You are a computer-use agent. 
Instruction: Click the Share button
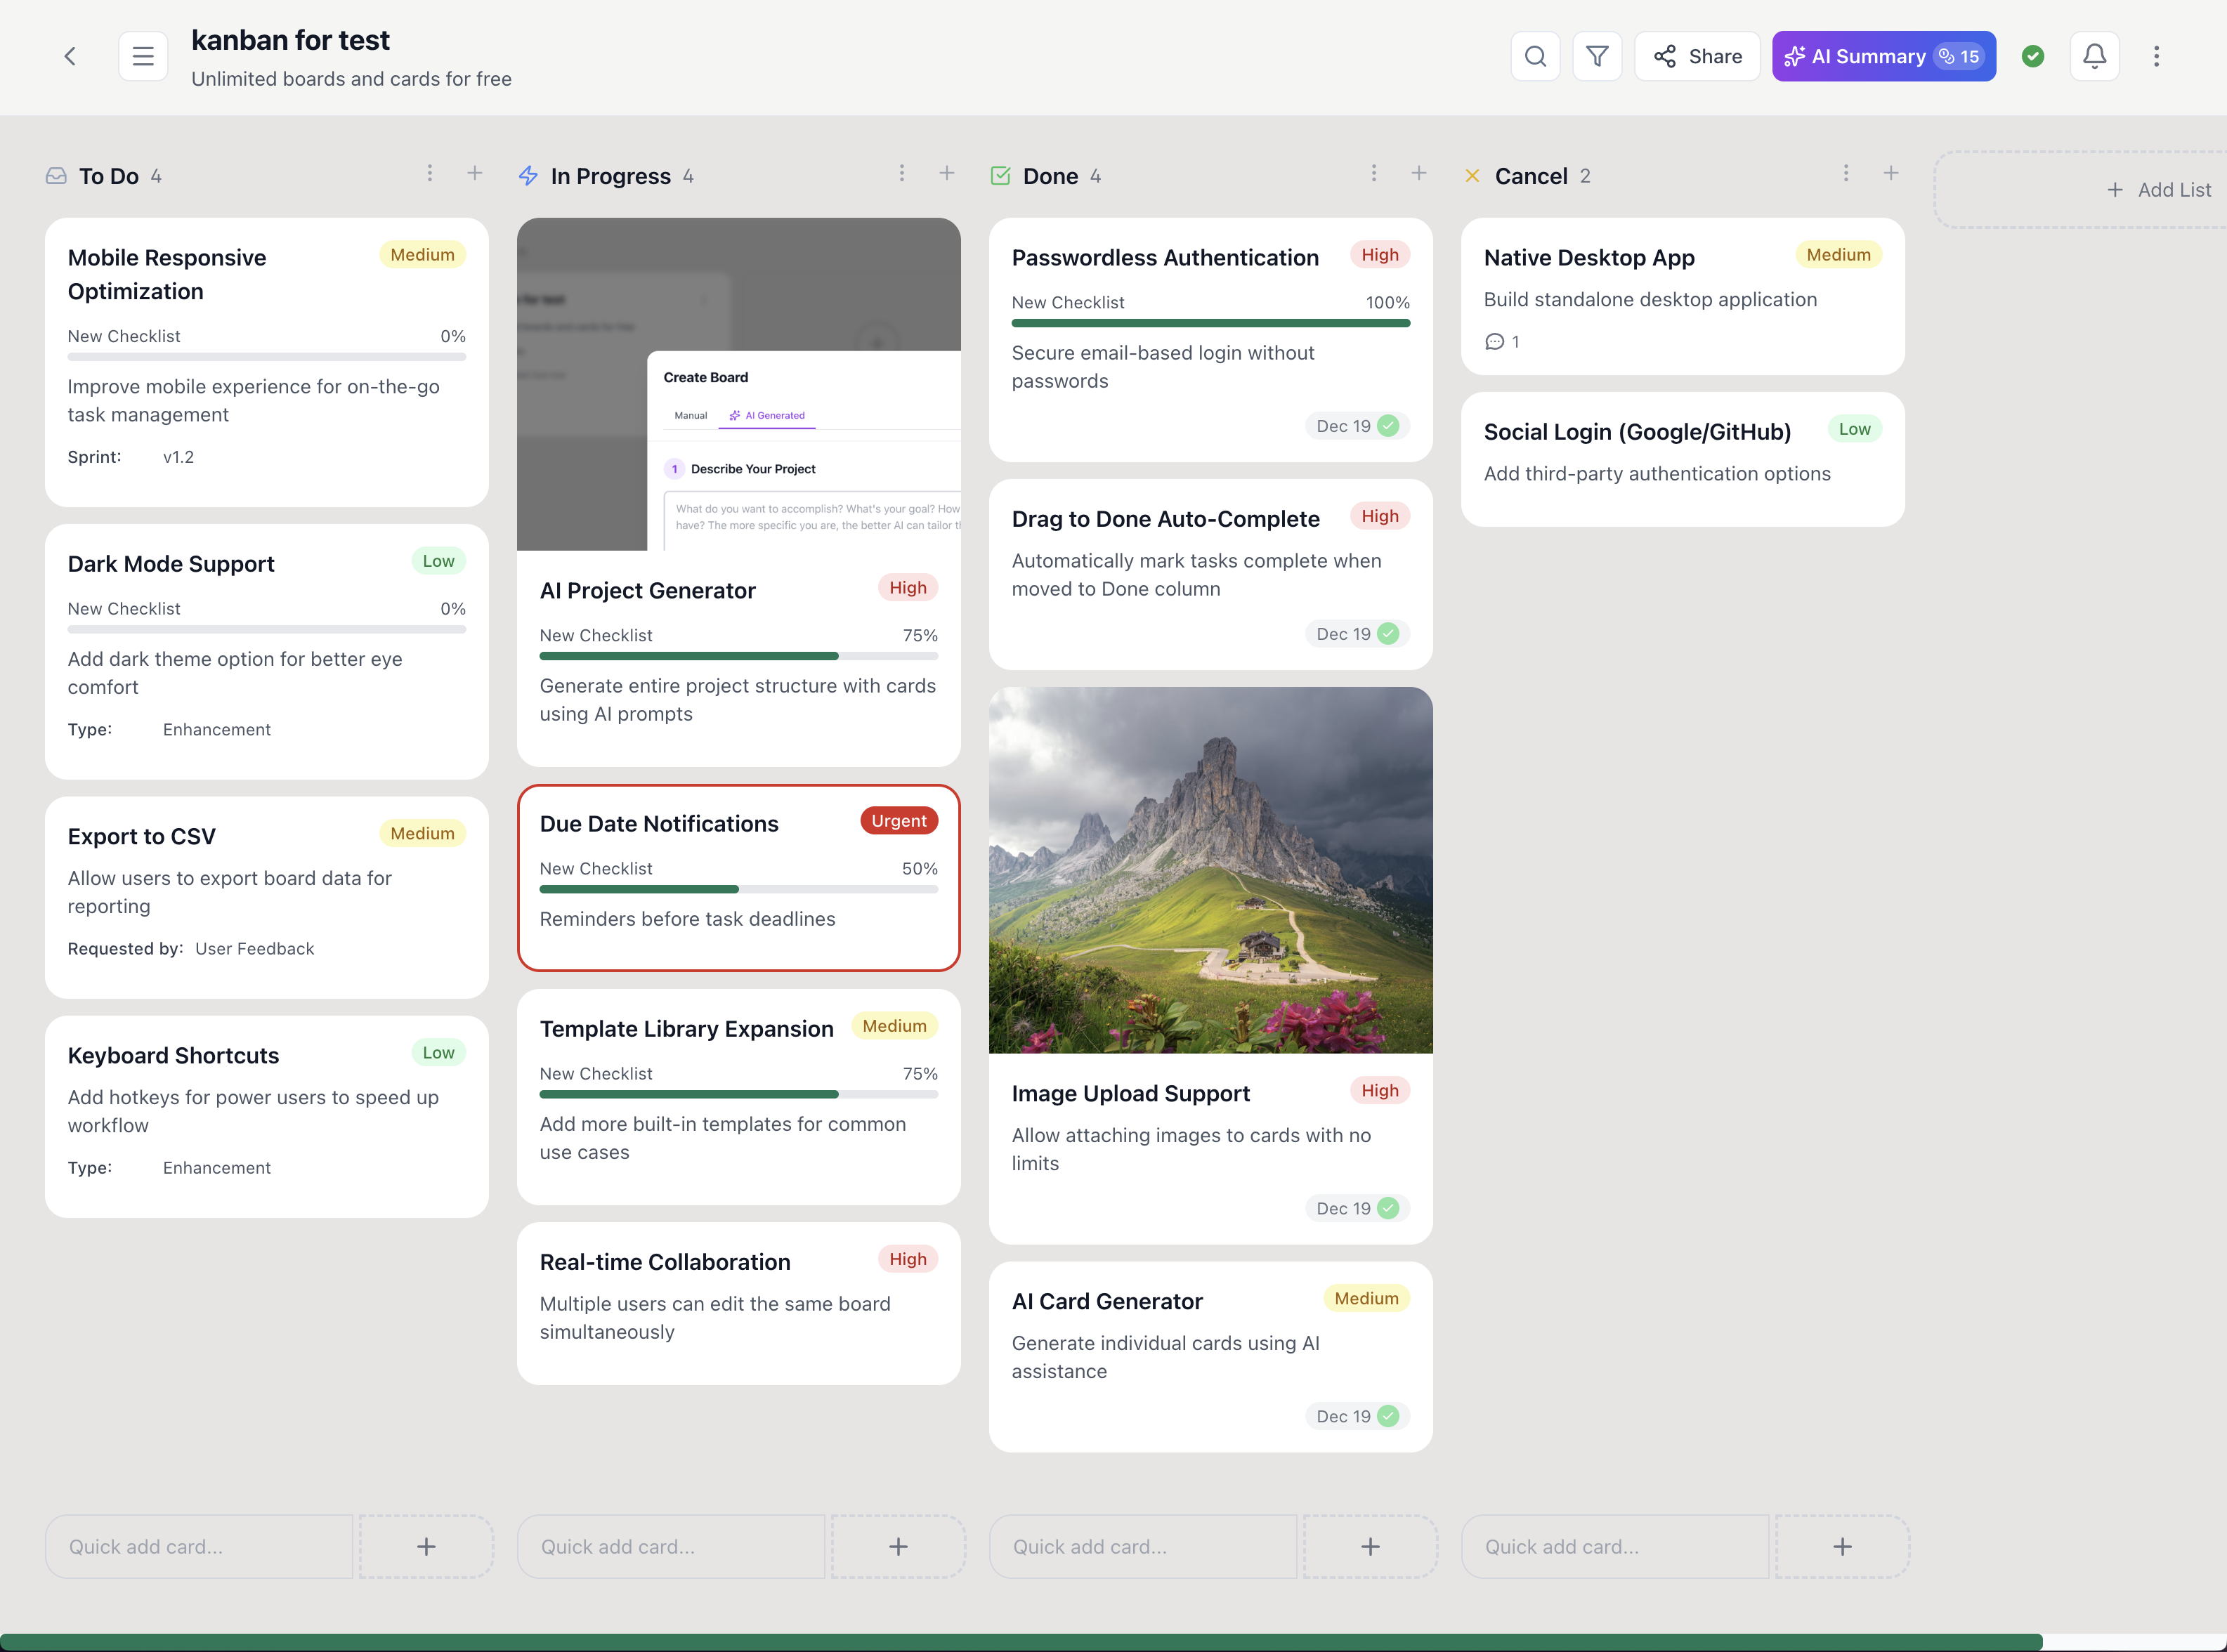[x=1697, y=56]
